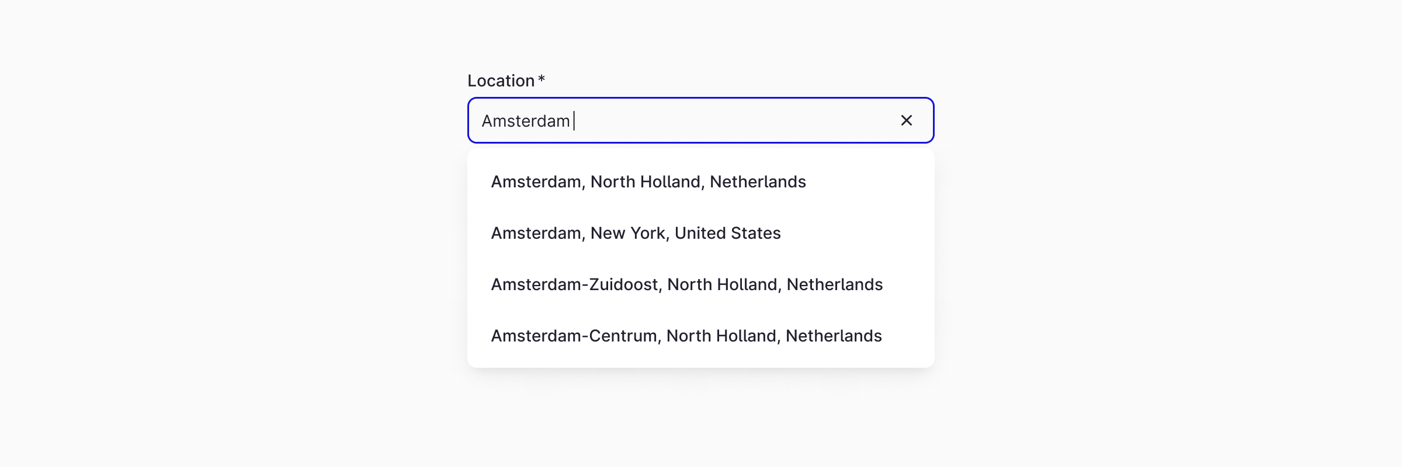Place cursor in the typed Amsterdam text
The width and height of the screenshot is (1402, 467).
click(525, 121)
